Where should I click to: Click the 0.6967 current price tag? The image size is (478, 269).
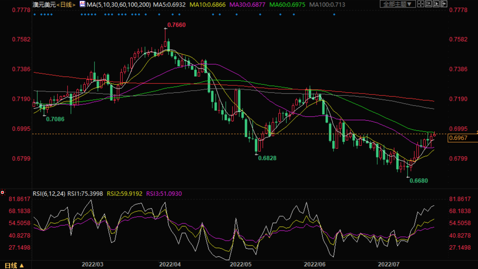click(x=458, y=138)
